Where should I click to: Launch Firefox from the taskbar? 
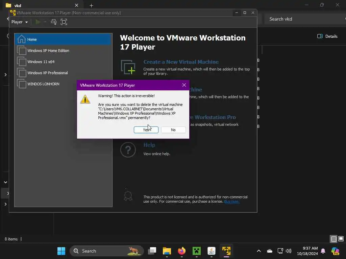(181, 251)
